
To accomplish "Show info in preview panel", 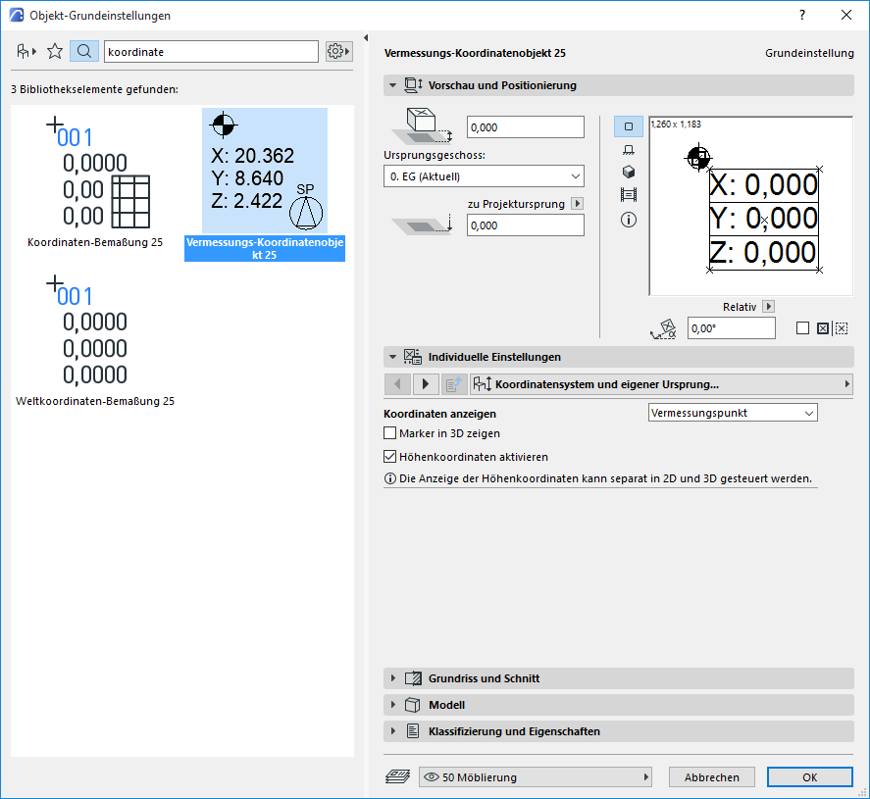I will [x=629, y=220].
